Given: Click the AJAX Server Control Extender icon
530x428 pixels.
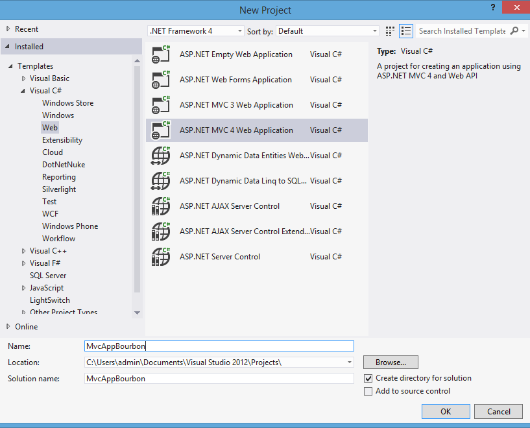Looking at the screenshot, I should [160, 232].
